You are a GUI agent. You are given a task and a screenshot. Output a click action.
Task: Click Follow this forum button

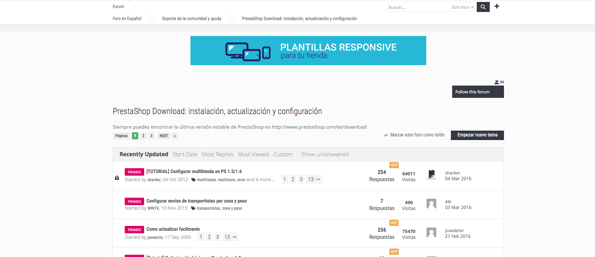478,92
